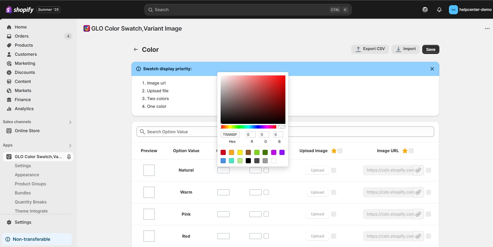Click the notifications bell icon
Screen dimensions: 493x247
point(439,10)
